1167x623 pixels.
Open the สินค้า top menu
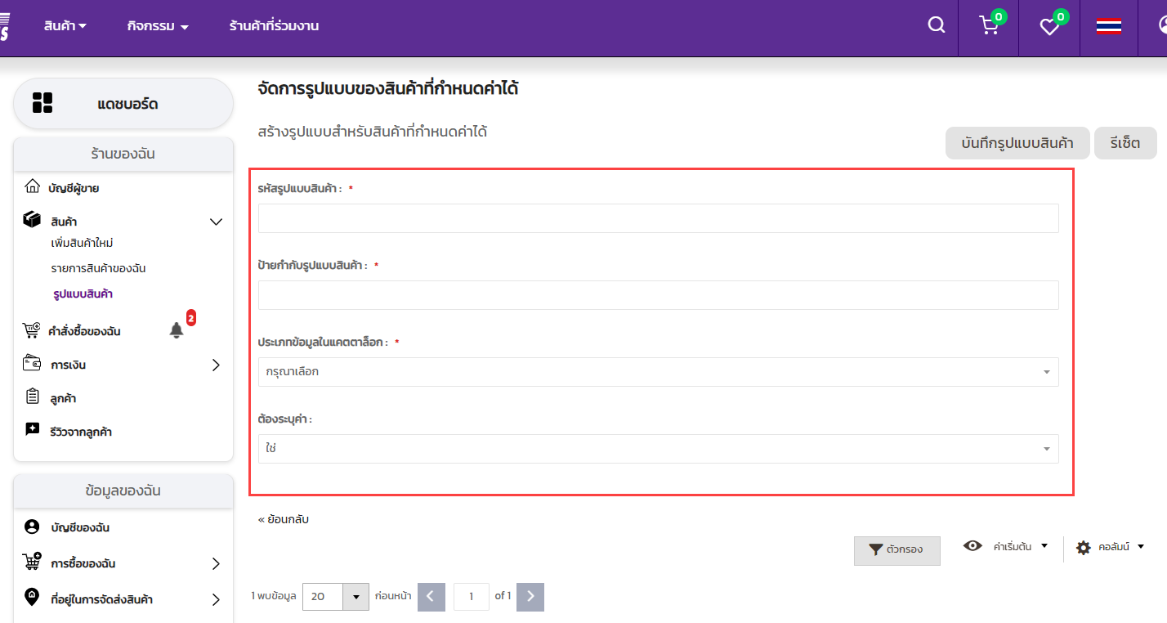pos(65,26)
